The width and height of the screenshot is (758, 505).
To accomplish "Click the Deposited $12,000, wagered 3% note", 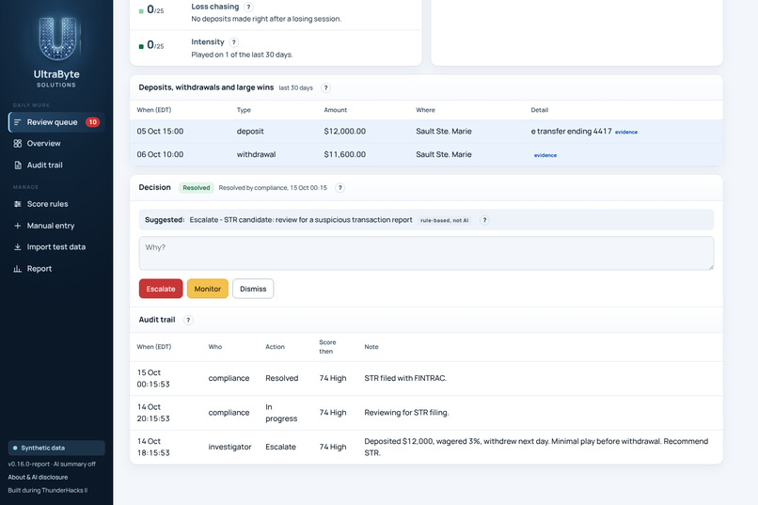I will click(x=536, y=447).
